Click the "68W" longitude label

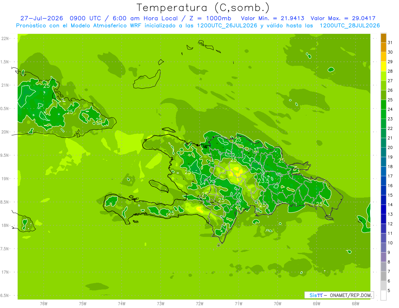(x=355, y=304)
